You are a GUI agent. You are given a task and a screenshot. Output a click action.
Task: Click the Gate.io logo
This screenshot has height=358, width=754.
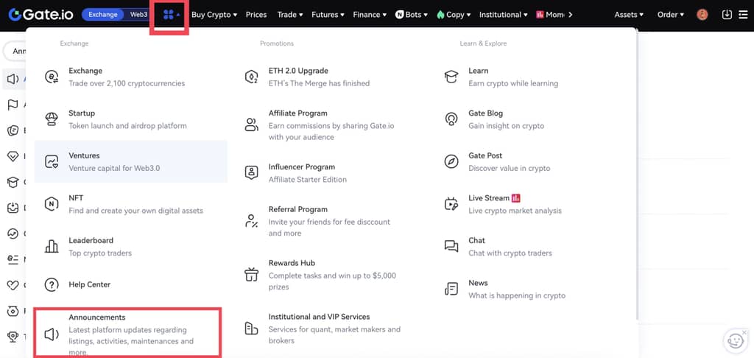tap(40, 14)
